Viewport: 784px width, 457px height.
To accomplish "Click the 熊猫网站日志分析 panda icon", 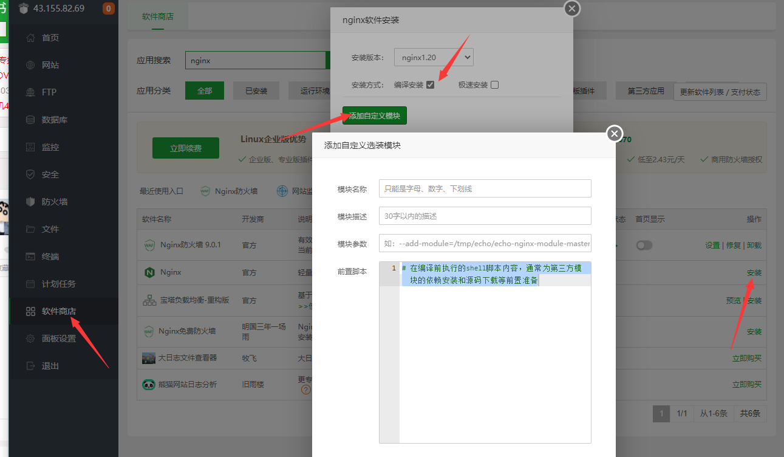I will (149, 384).
